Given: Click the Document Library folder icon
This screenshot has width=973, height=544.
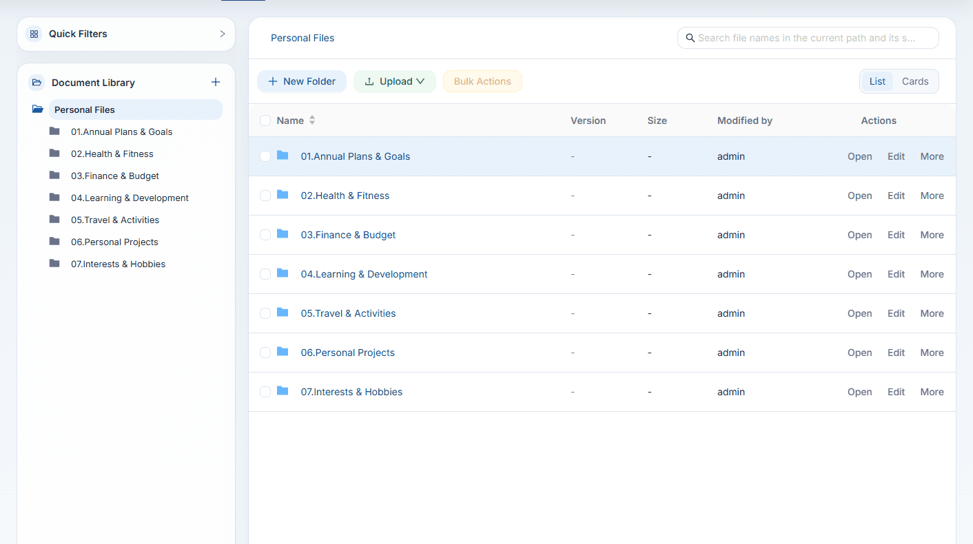Looking at the screenshot, I should click(x=37, y=83).
